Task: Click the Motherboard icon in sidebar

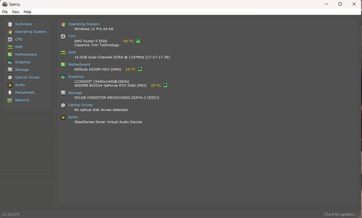Action: (10, 54)
